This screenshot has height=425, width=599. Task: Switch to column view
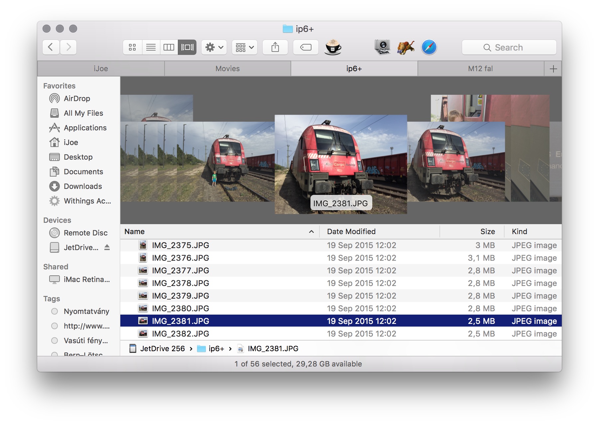[169, 47]
